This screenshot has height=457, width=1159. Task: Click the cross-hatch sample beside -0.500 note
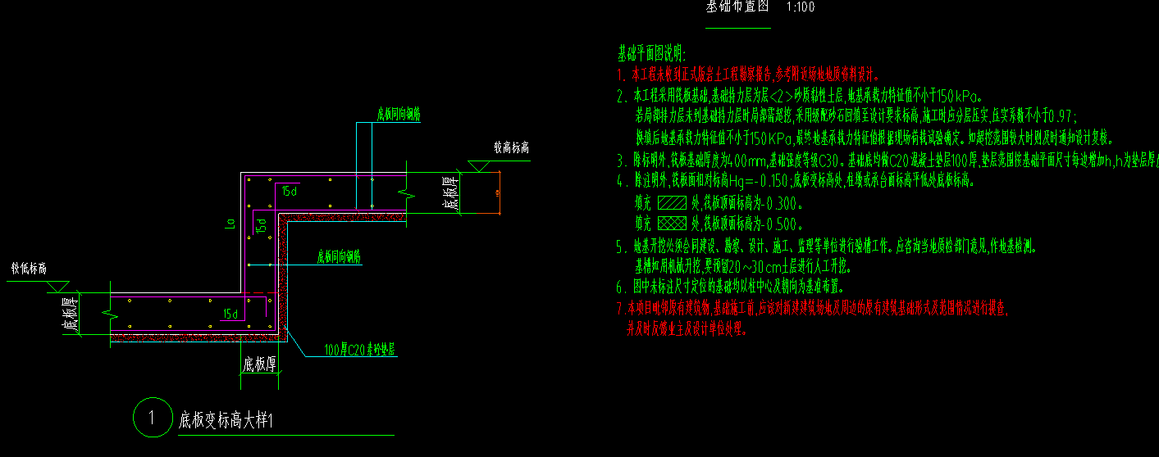[672, 223]
